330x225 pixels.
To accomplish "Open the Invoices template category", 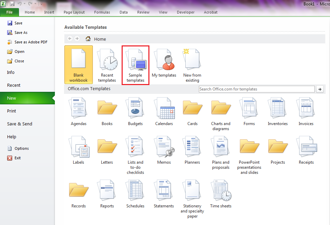I will 306,112.
